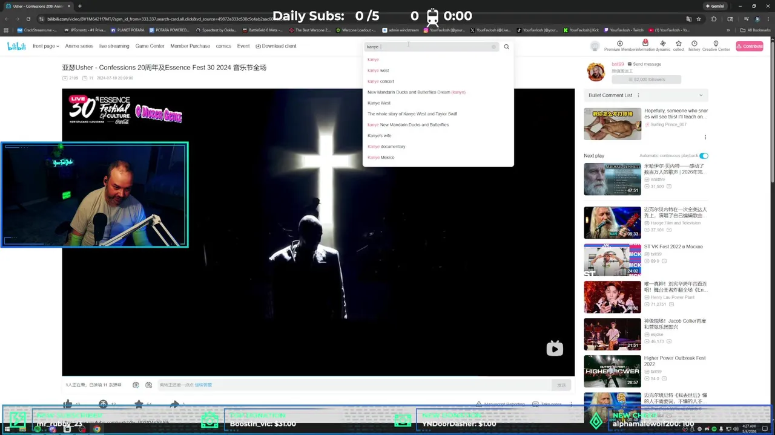Open Member Purchase nav item
The width and height of the screenshot is (775, 435).
[x=190, y=46]
